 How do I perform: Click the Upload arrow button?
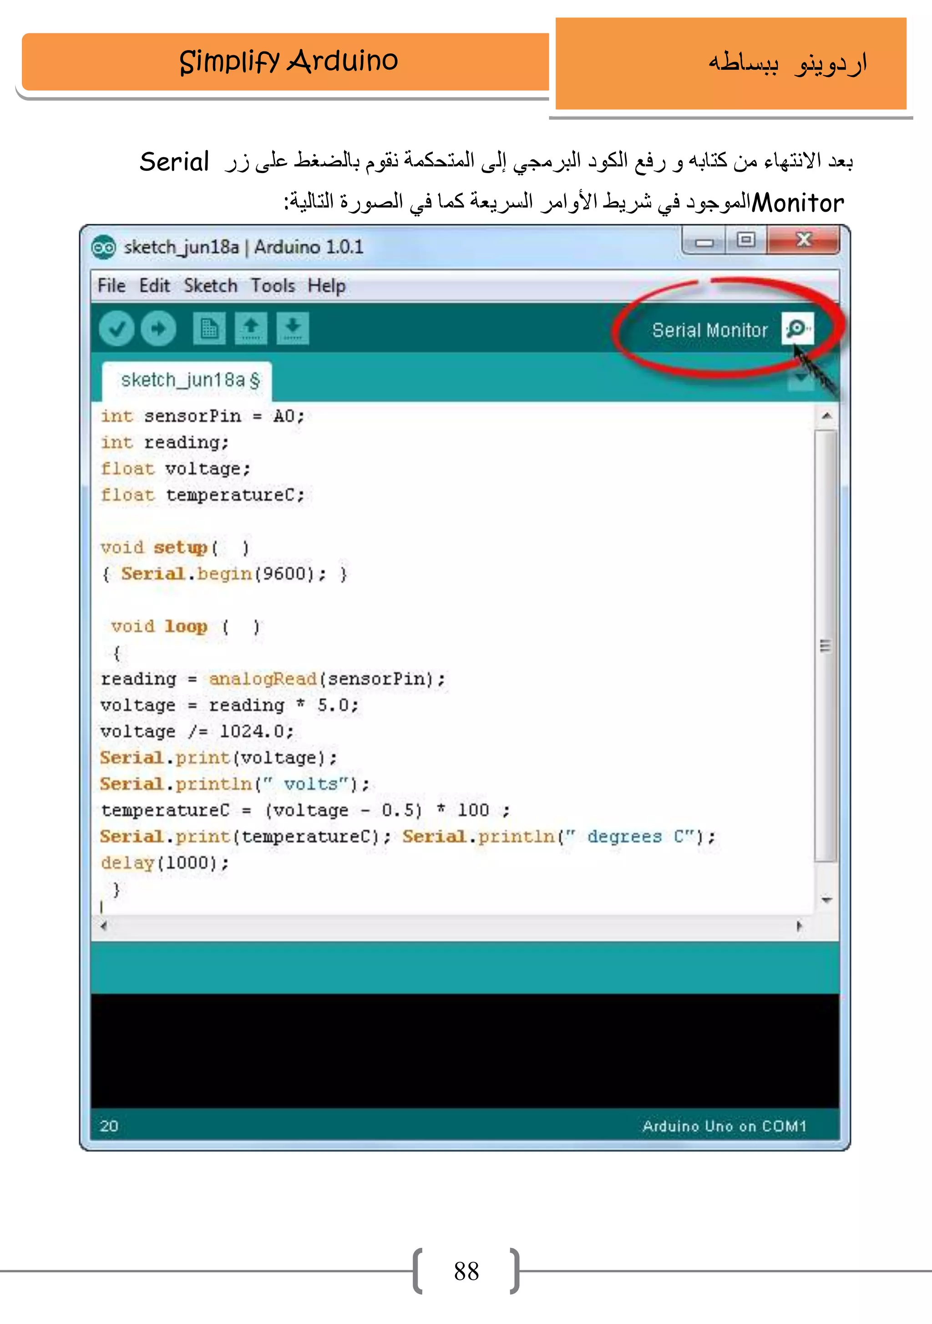(158, 329)
